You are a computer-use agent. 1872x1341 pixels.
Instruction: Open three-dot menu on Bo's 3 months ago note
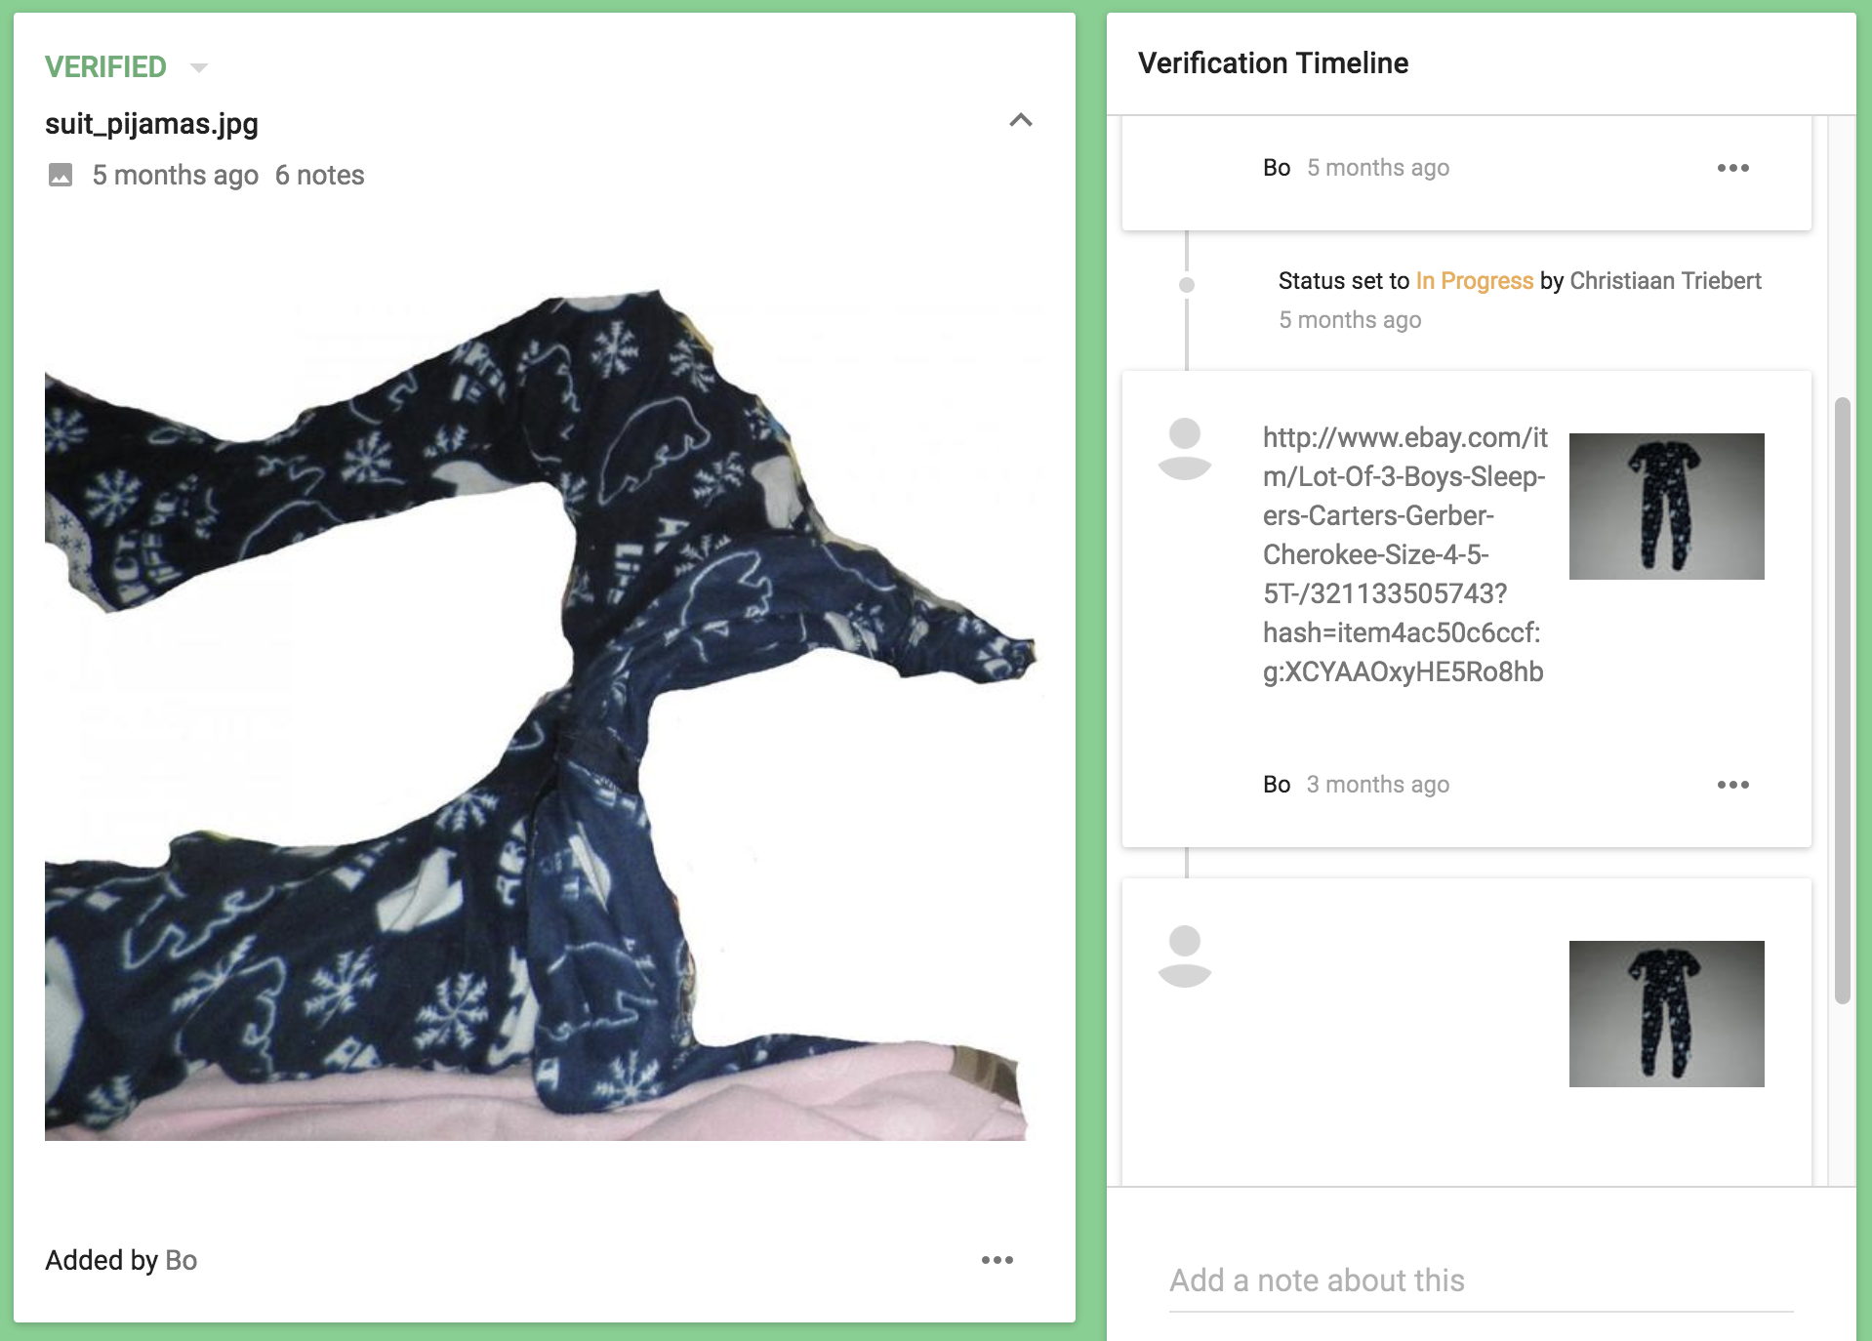[1733, 785]
